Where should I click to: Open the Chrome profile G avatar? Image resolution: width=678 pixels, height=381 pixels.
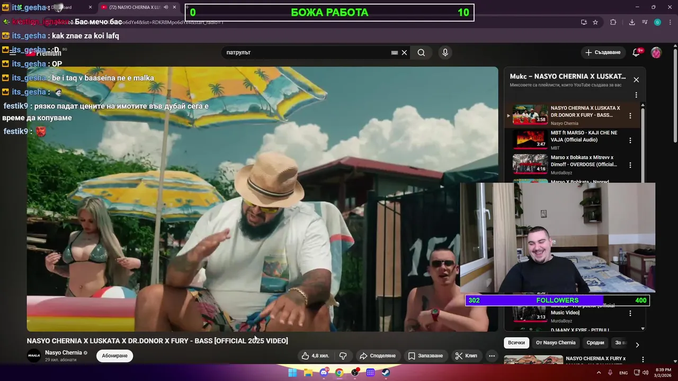[657, 22]
